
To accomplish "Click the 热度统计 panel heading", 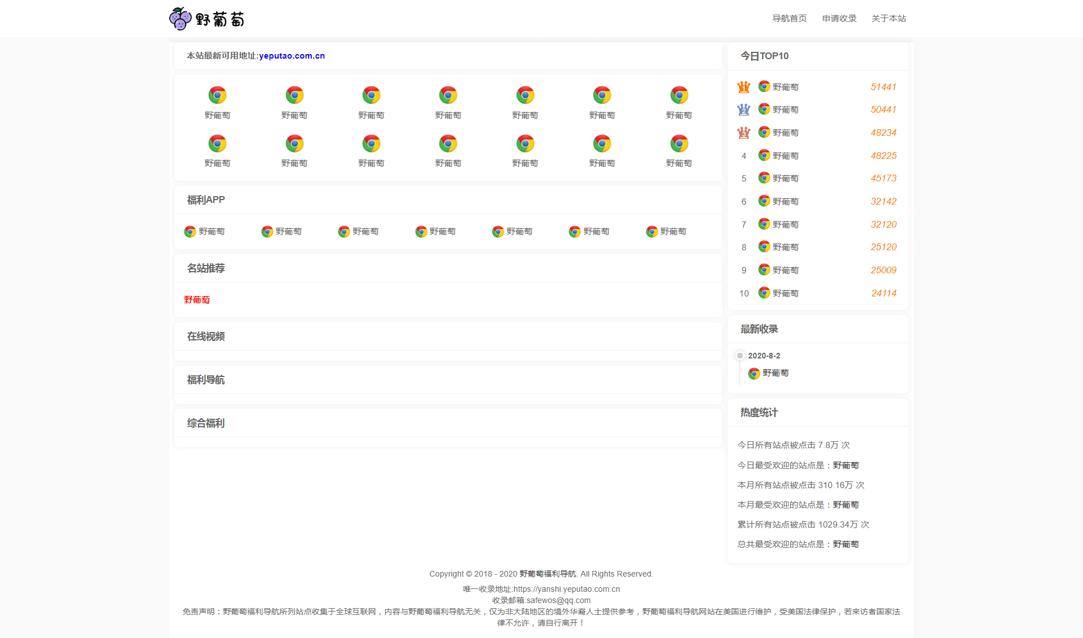I will click(759, 413).
